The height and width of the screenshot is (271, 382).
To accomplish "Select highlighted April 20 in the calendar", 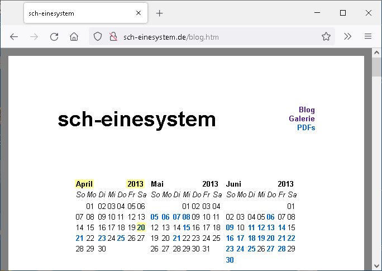I will (x=141, y=227).
